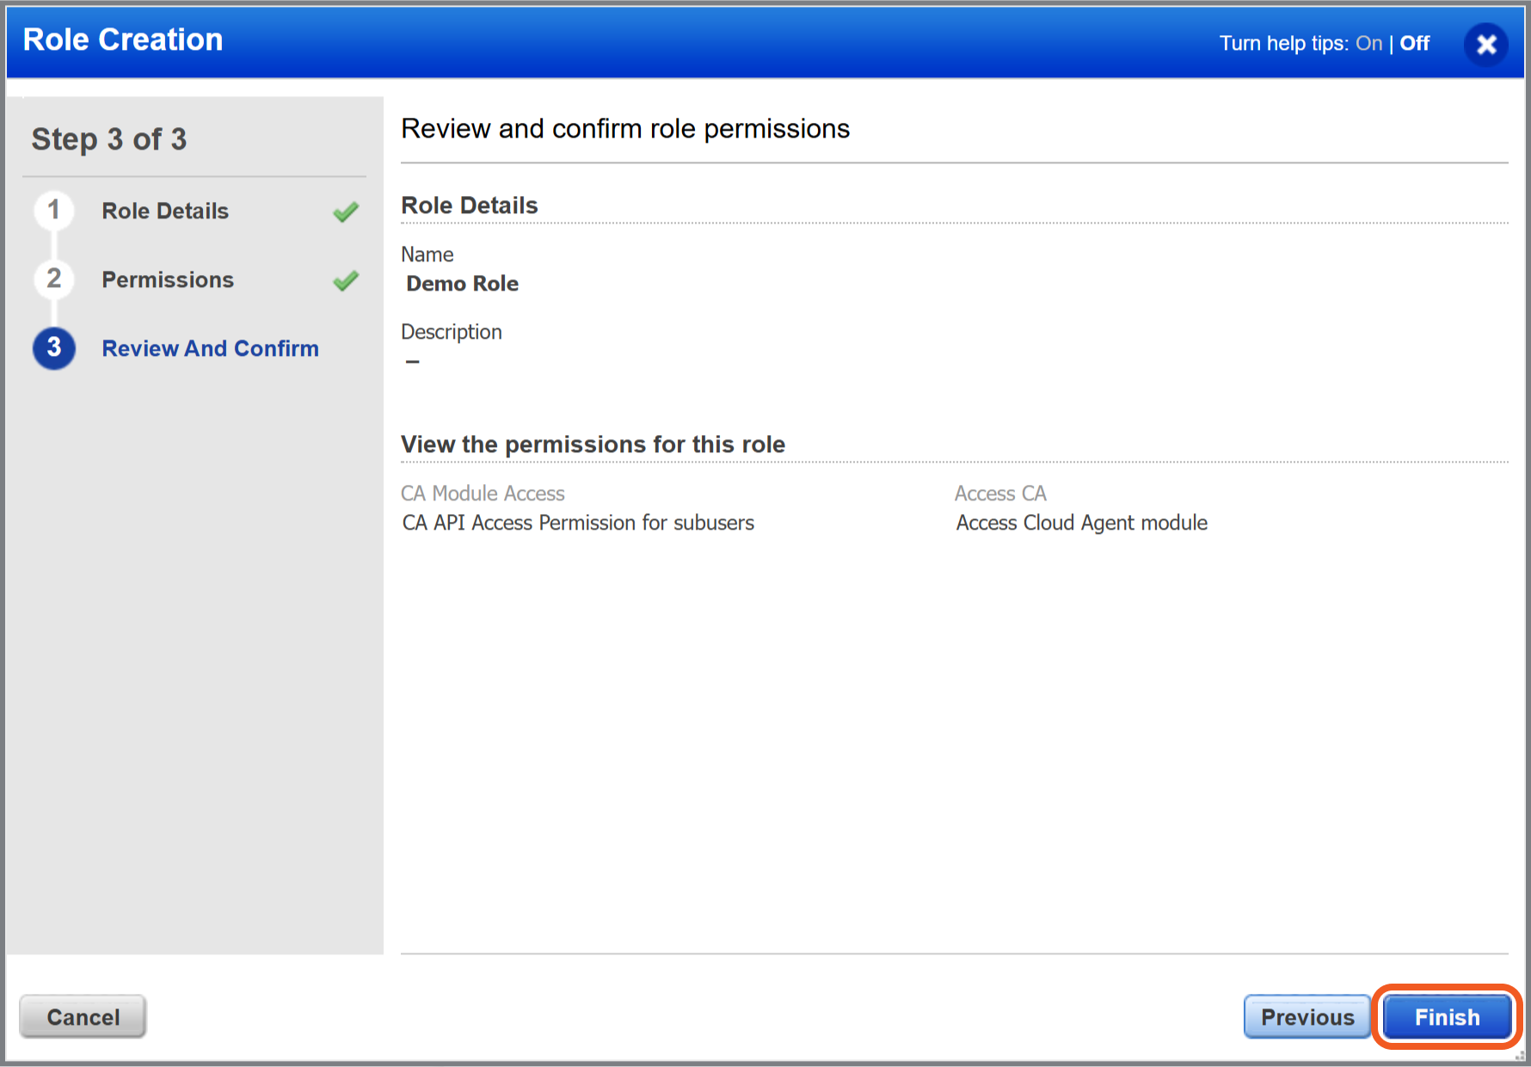Click the highlighted step 3 circle

(54, 348)
